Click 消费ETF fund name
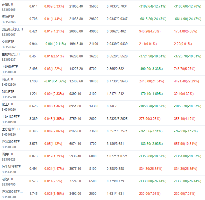This screenshot has height=200, width=205. click(8, 154)
